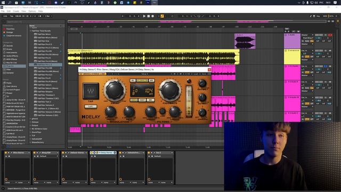
Task: Open the 1 Bar quantization dropdown
Action: click(x=48, y=16)
